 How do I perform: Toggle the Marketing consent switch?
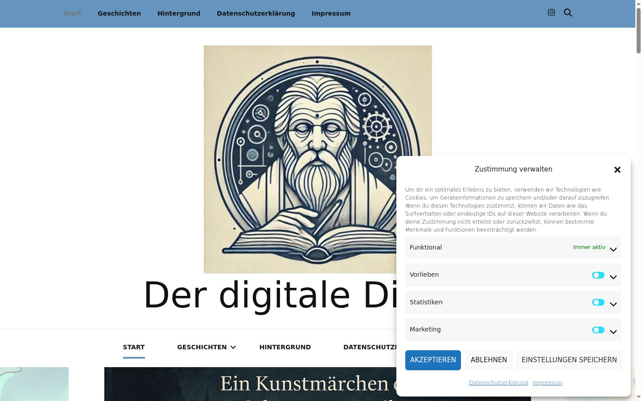598,330
